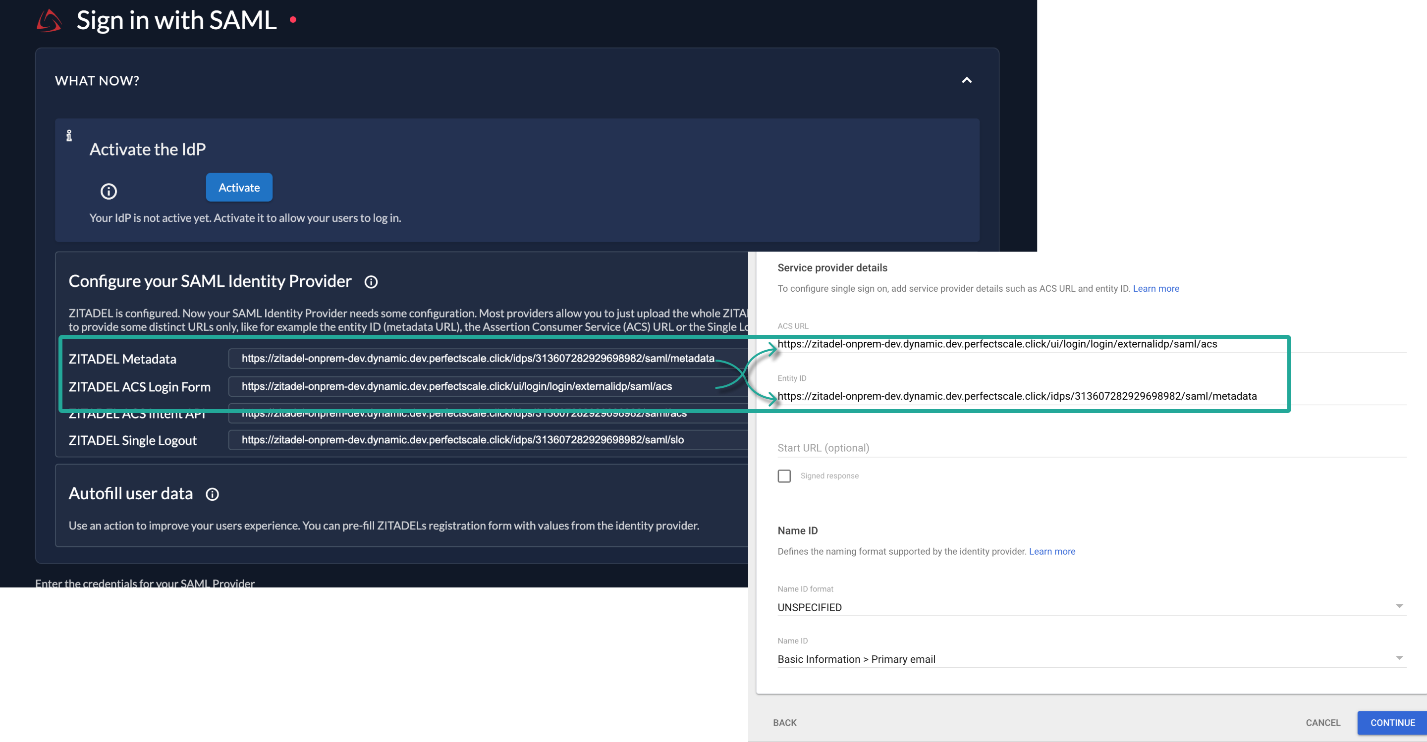Click the Start URL (optional) field
The image size is (1427, 742).
1091,447
